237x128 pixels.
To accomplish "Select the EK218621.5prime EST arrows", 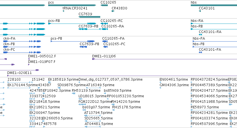I will (32, 110).
